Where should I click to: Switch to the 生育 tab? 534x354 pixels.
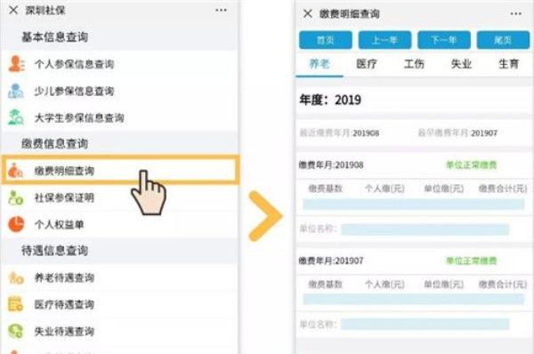(508, 64)
